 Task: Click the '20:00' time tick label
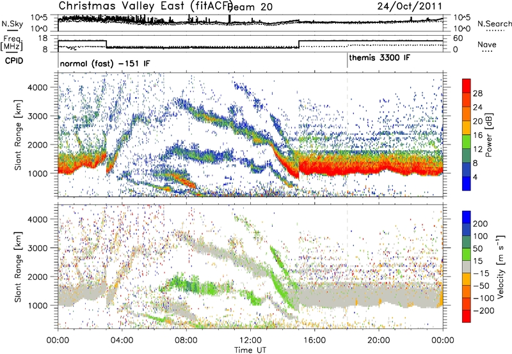(378, 341)
